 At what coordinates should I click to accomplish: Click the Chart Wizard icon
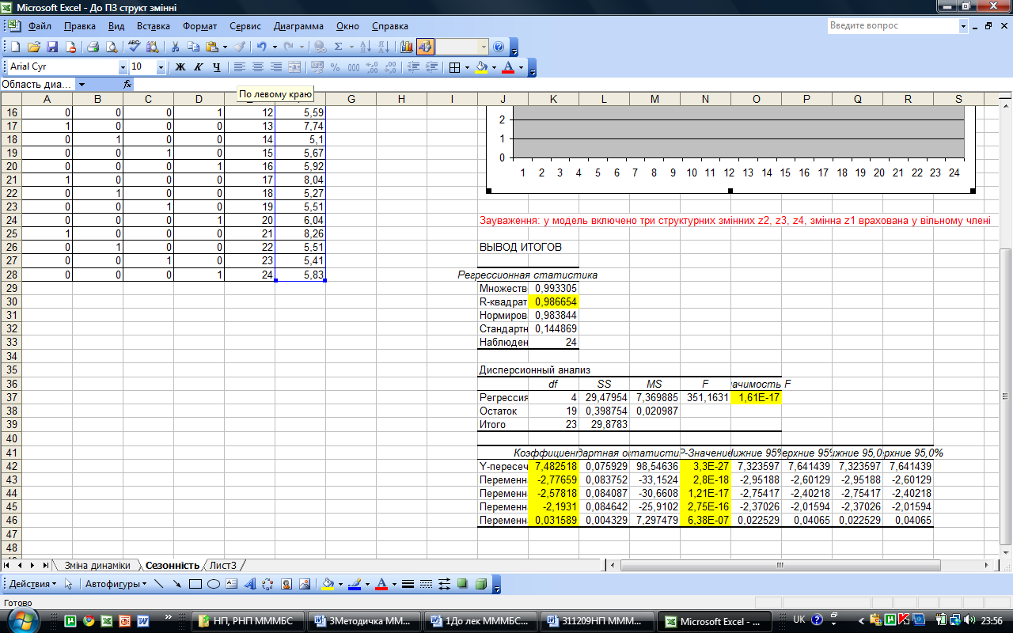[407, 47]
